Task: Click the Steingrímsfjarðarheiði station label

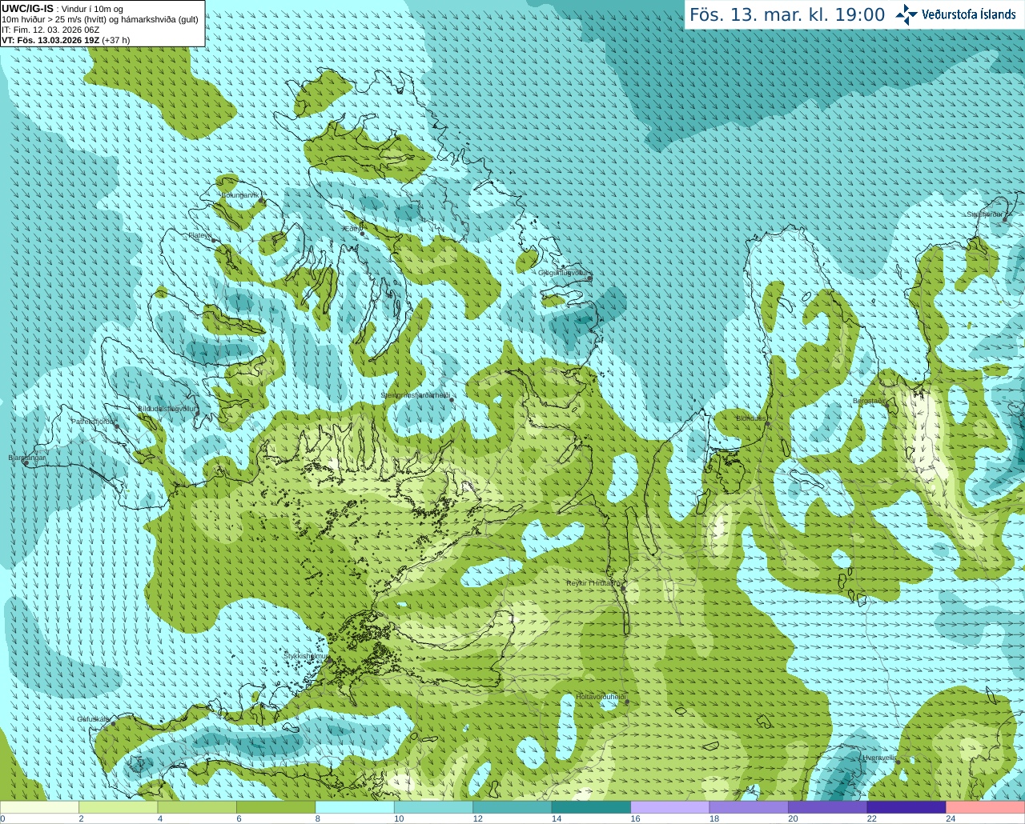Action: [x=415, y=395]
